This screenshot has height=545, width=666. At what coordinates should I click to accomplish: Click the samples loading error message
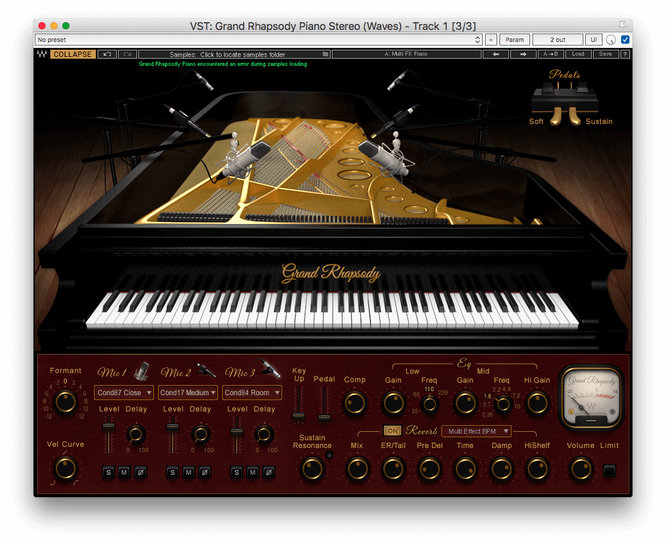tap(223, 64)
